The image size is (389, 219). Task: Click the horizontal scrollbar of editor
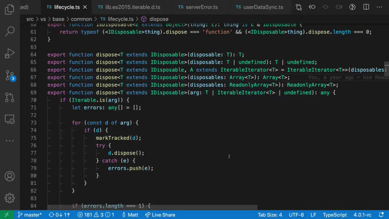(153, 207)
